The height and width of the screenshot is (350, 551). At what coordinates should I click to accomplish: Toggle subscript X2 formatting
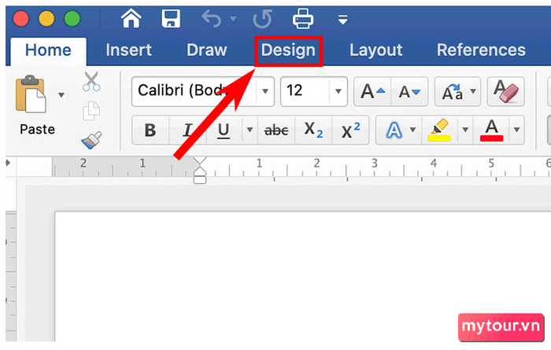(x=313, y=131)
